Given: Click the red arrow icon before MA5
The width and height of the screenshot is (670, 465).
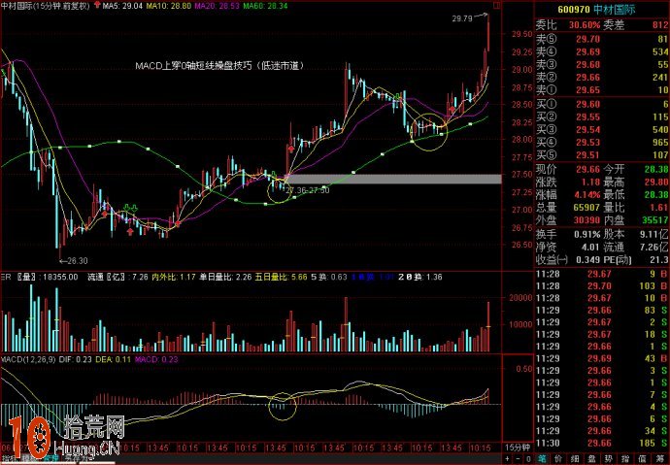Looking at the screenshot, I should (97, 5).
